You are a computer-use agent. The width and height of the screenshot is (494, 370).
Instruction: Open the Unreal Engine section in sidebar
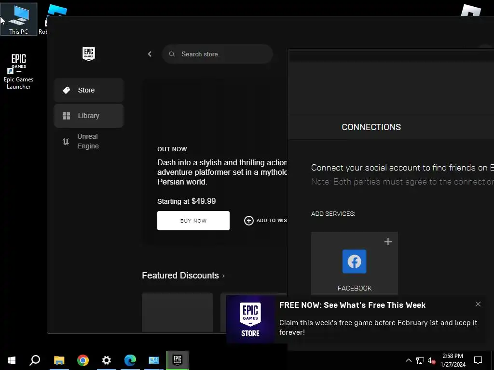click(x=89, y=141)
